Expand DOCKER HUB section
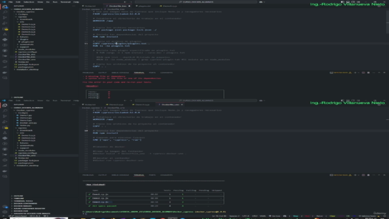This screenshot has width=389, height=219. (21, 211)
